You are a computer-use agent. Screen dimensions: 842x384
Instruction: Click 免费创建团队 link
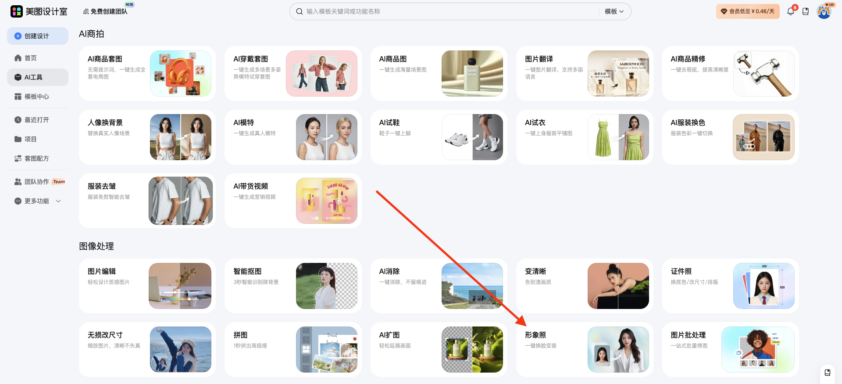(x=105, y=11)
